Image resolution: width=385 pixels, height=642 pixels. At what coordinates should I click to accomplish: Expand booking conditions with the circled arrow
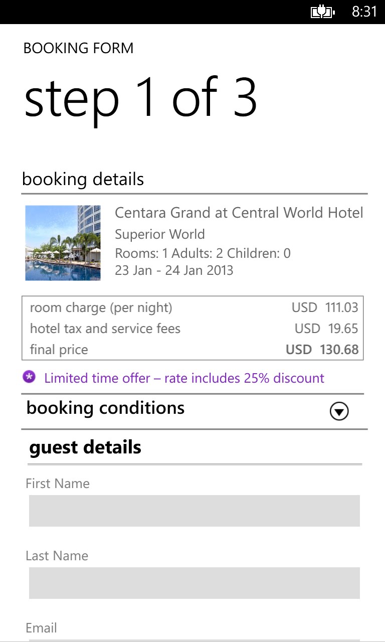[x=339, y=412]
